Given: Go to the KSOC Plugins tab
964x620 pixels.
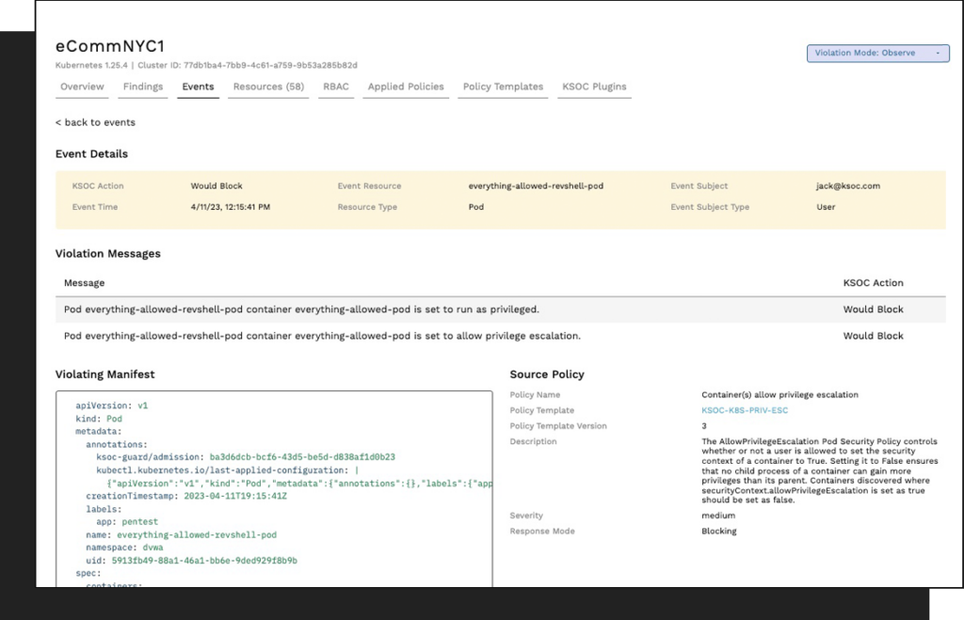Looking at the screenshot, I should [594, 87].
